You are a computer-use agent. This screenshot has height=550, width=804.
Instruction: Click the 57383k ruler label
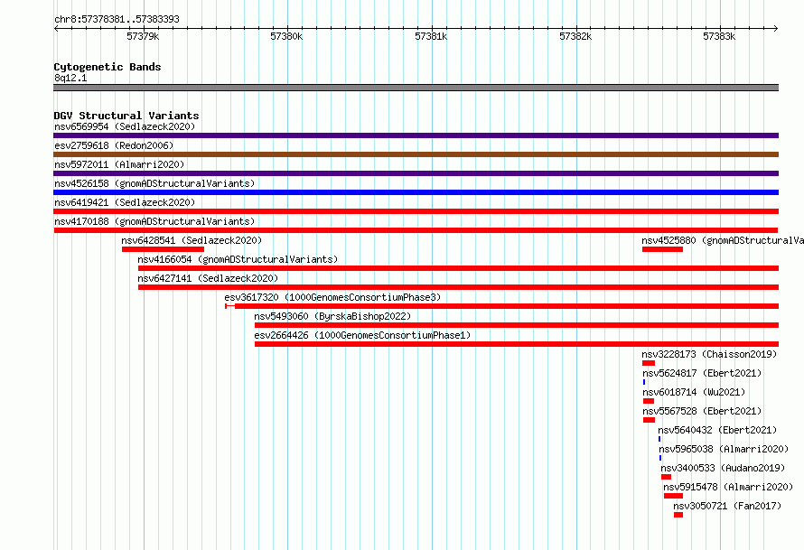point(719,36)
